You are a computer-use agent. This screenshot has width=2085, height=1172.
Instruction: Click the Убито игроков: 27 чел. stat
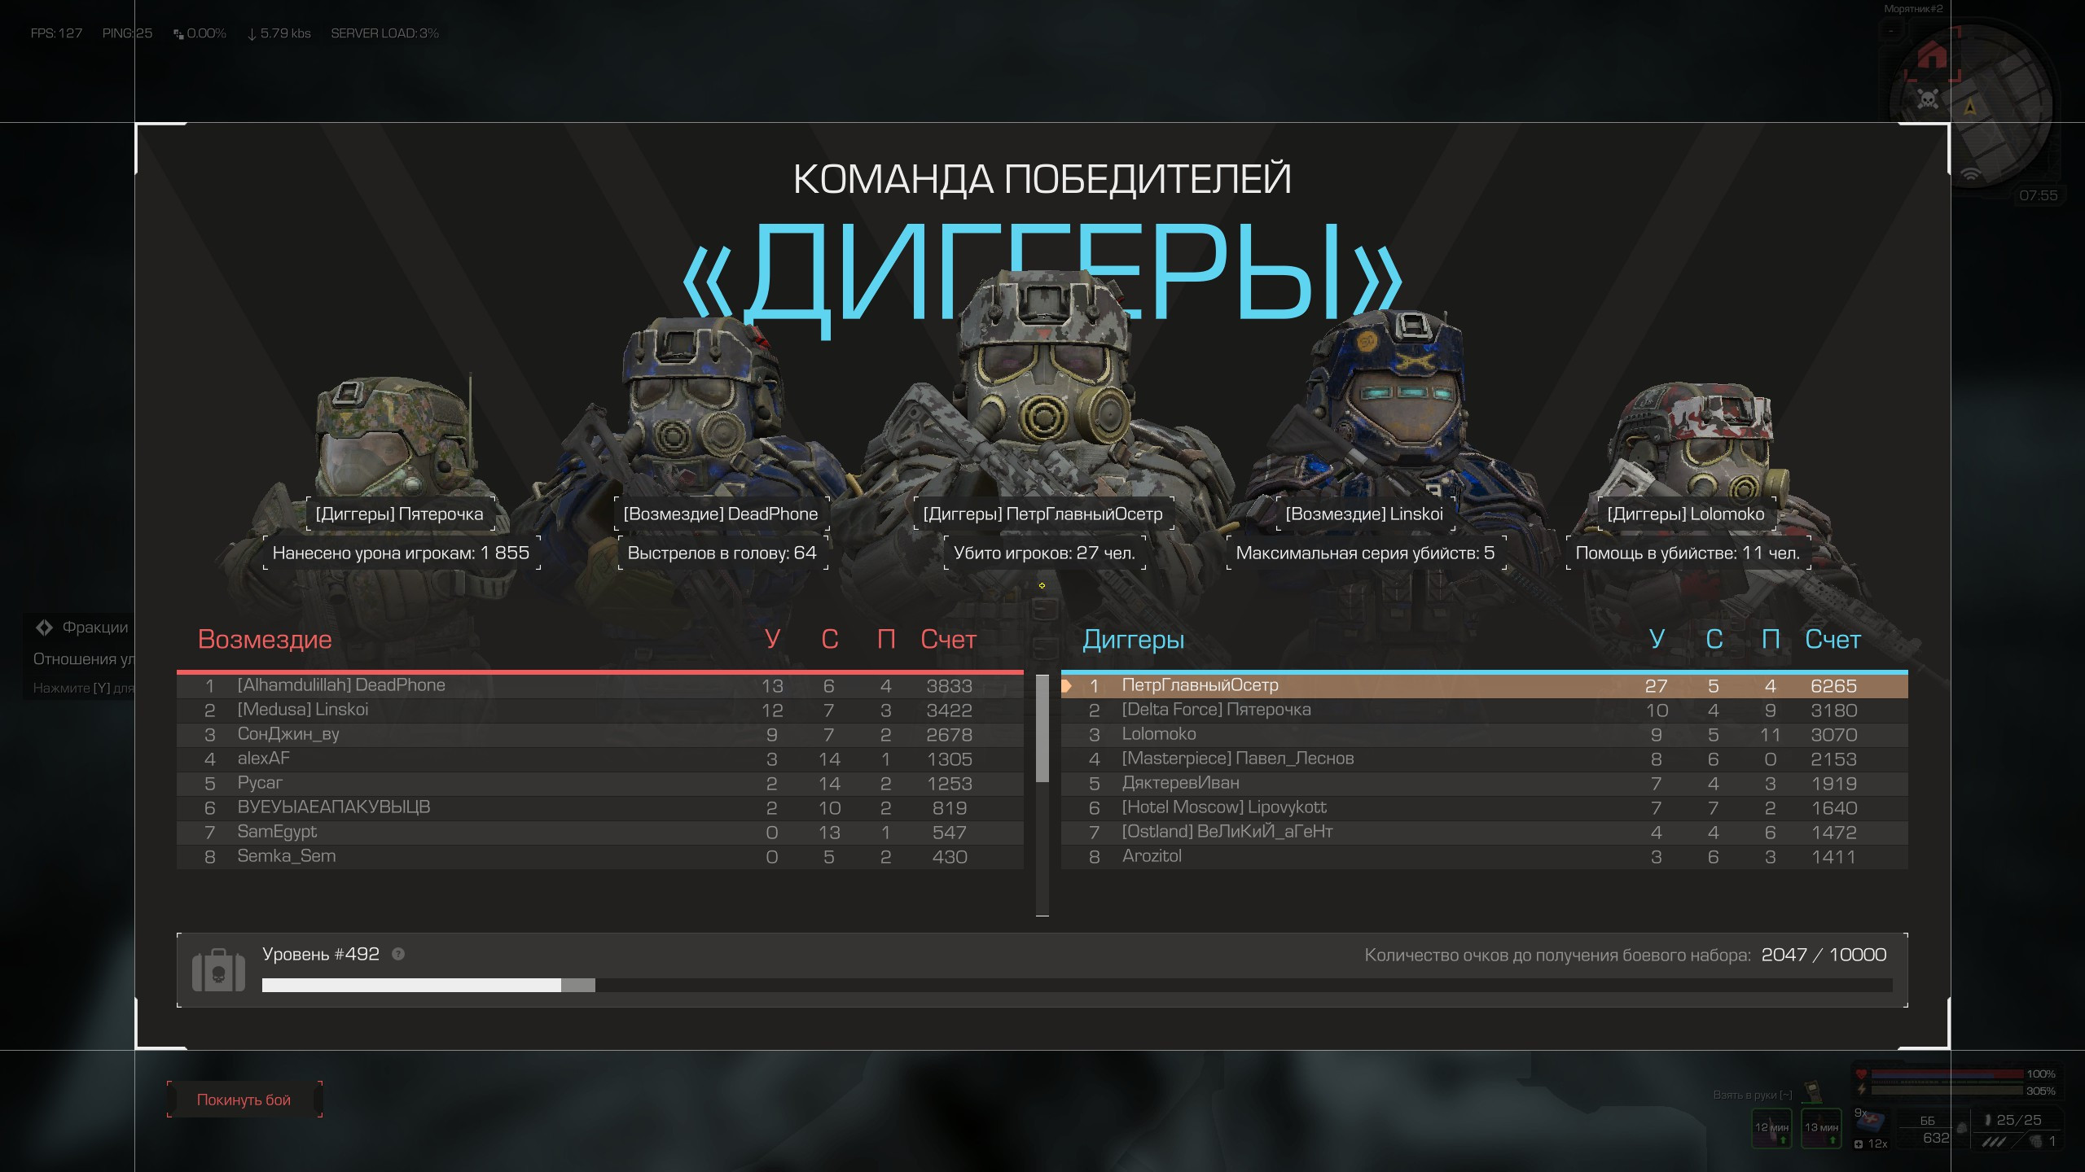click(1044, 553)
